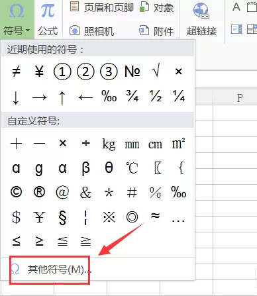Insert the down arrow ↓ symbol
Viewport: 257px width, 296px height.
(16, 97)
